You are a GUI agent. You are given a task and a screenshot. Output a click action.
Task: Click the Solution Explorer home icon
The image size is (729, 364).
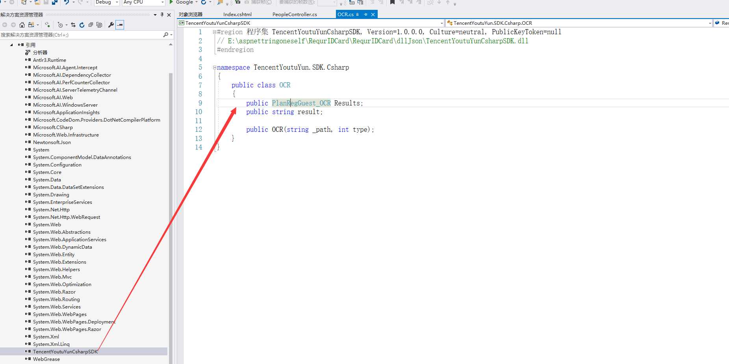pos(22,25)
